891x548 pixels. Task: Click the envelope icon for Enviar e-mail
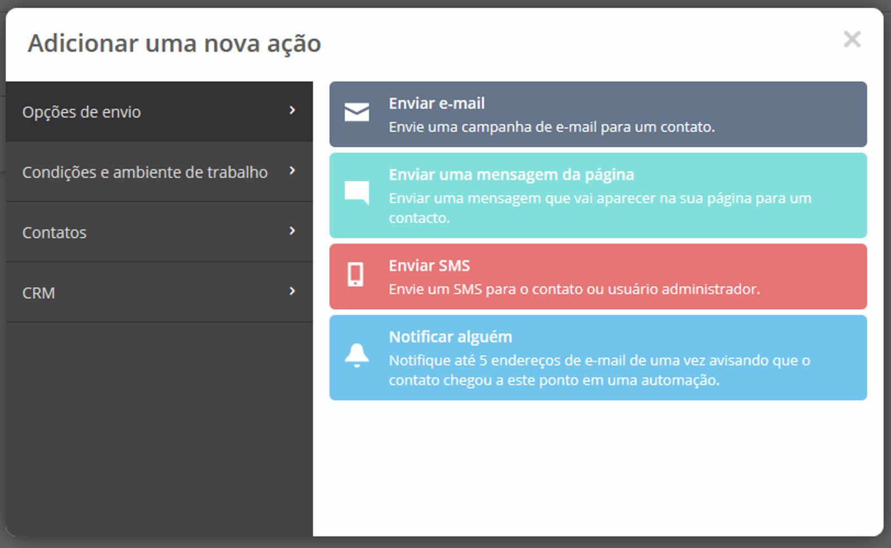(x=356, y=112)
